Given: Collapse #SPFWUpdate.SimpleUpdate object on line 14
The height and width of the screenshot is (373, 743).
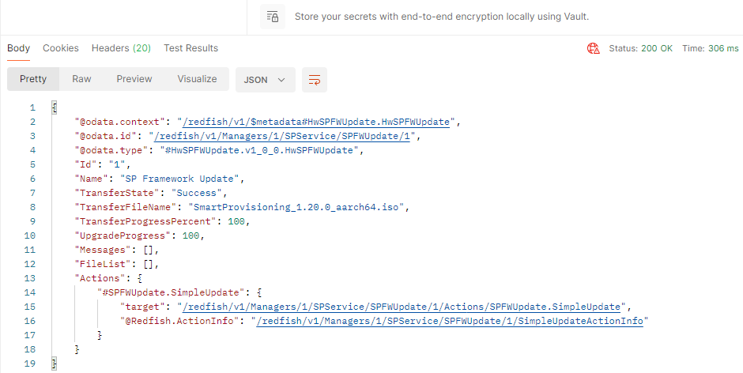Looking at the screenshot, I should coord(258,292).
